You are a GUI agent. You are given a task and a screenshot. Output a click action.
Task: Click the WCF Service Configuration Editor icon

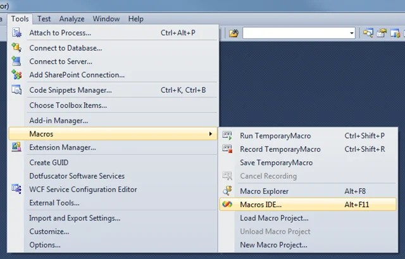click(16, 189)
